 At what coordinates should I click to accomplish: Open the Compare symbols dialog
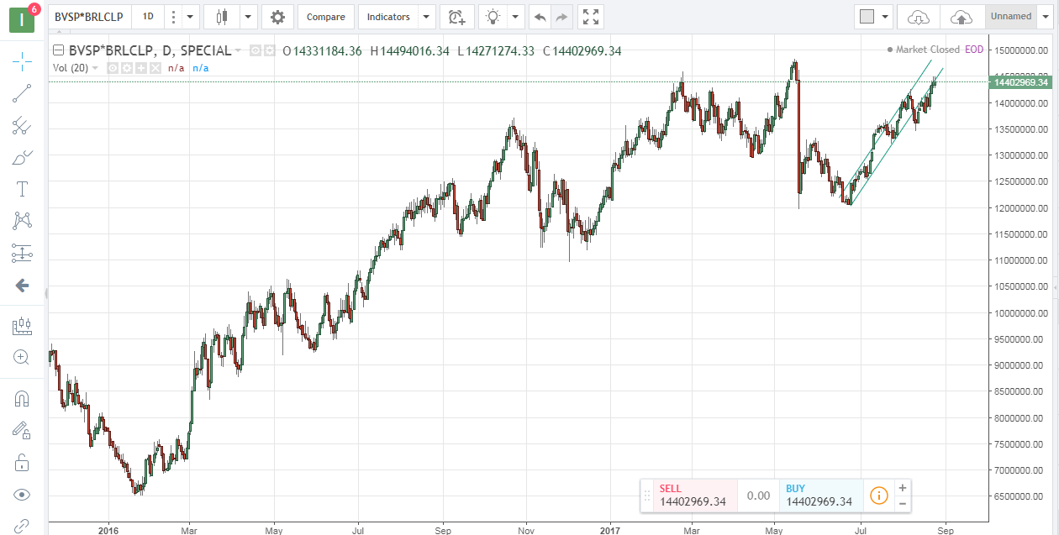[x=326, y=17]
